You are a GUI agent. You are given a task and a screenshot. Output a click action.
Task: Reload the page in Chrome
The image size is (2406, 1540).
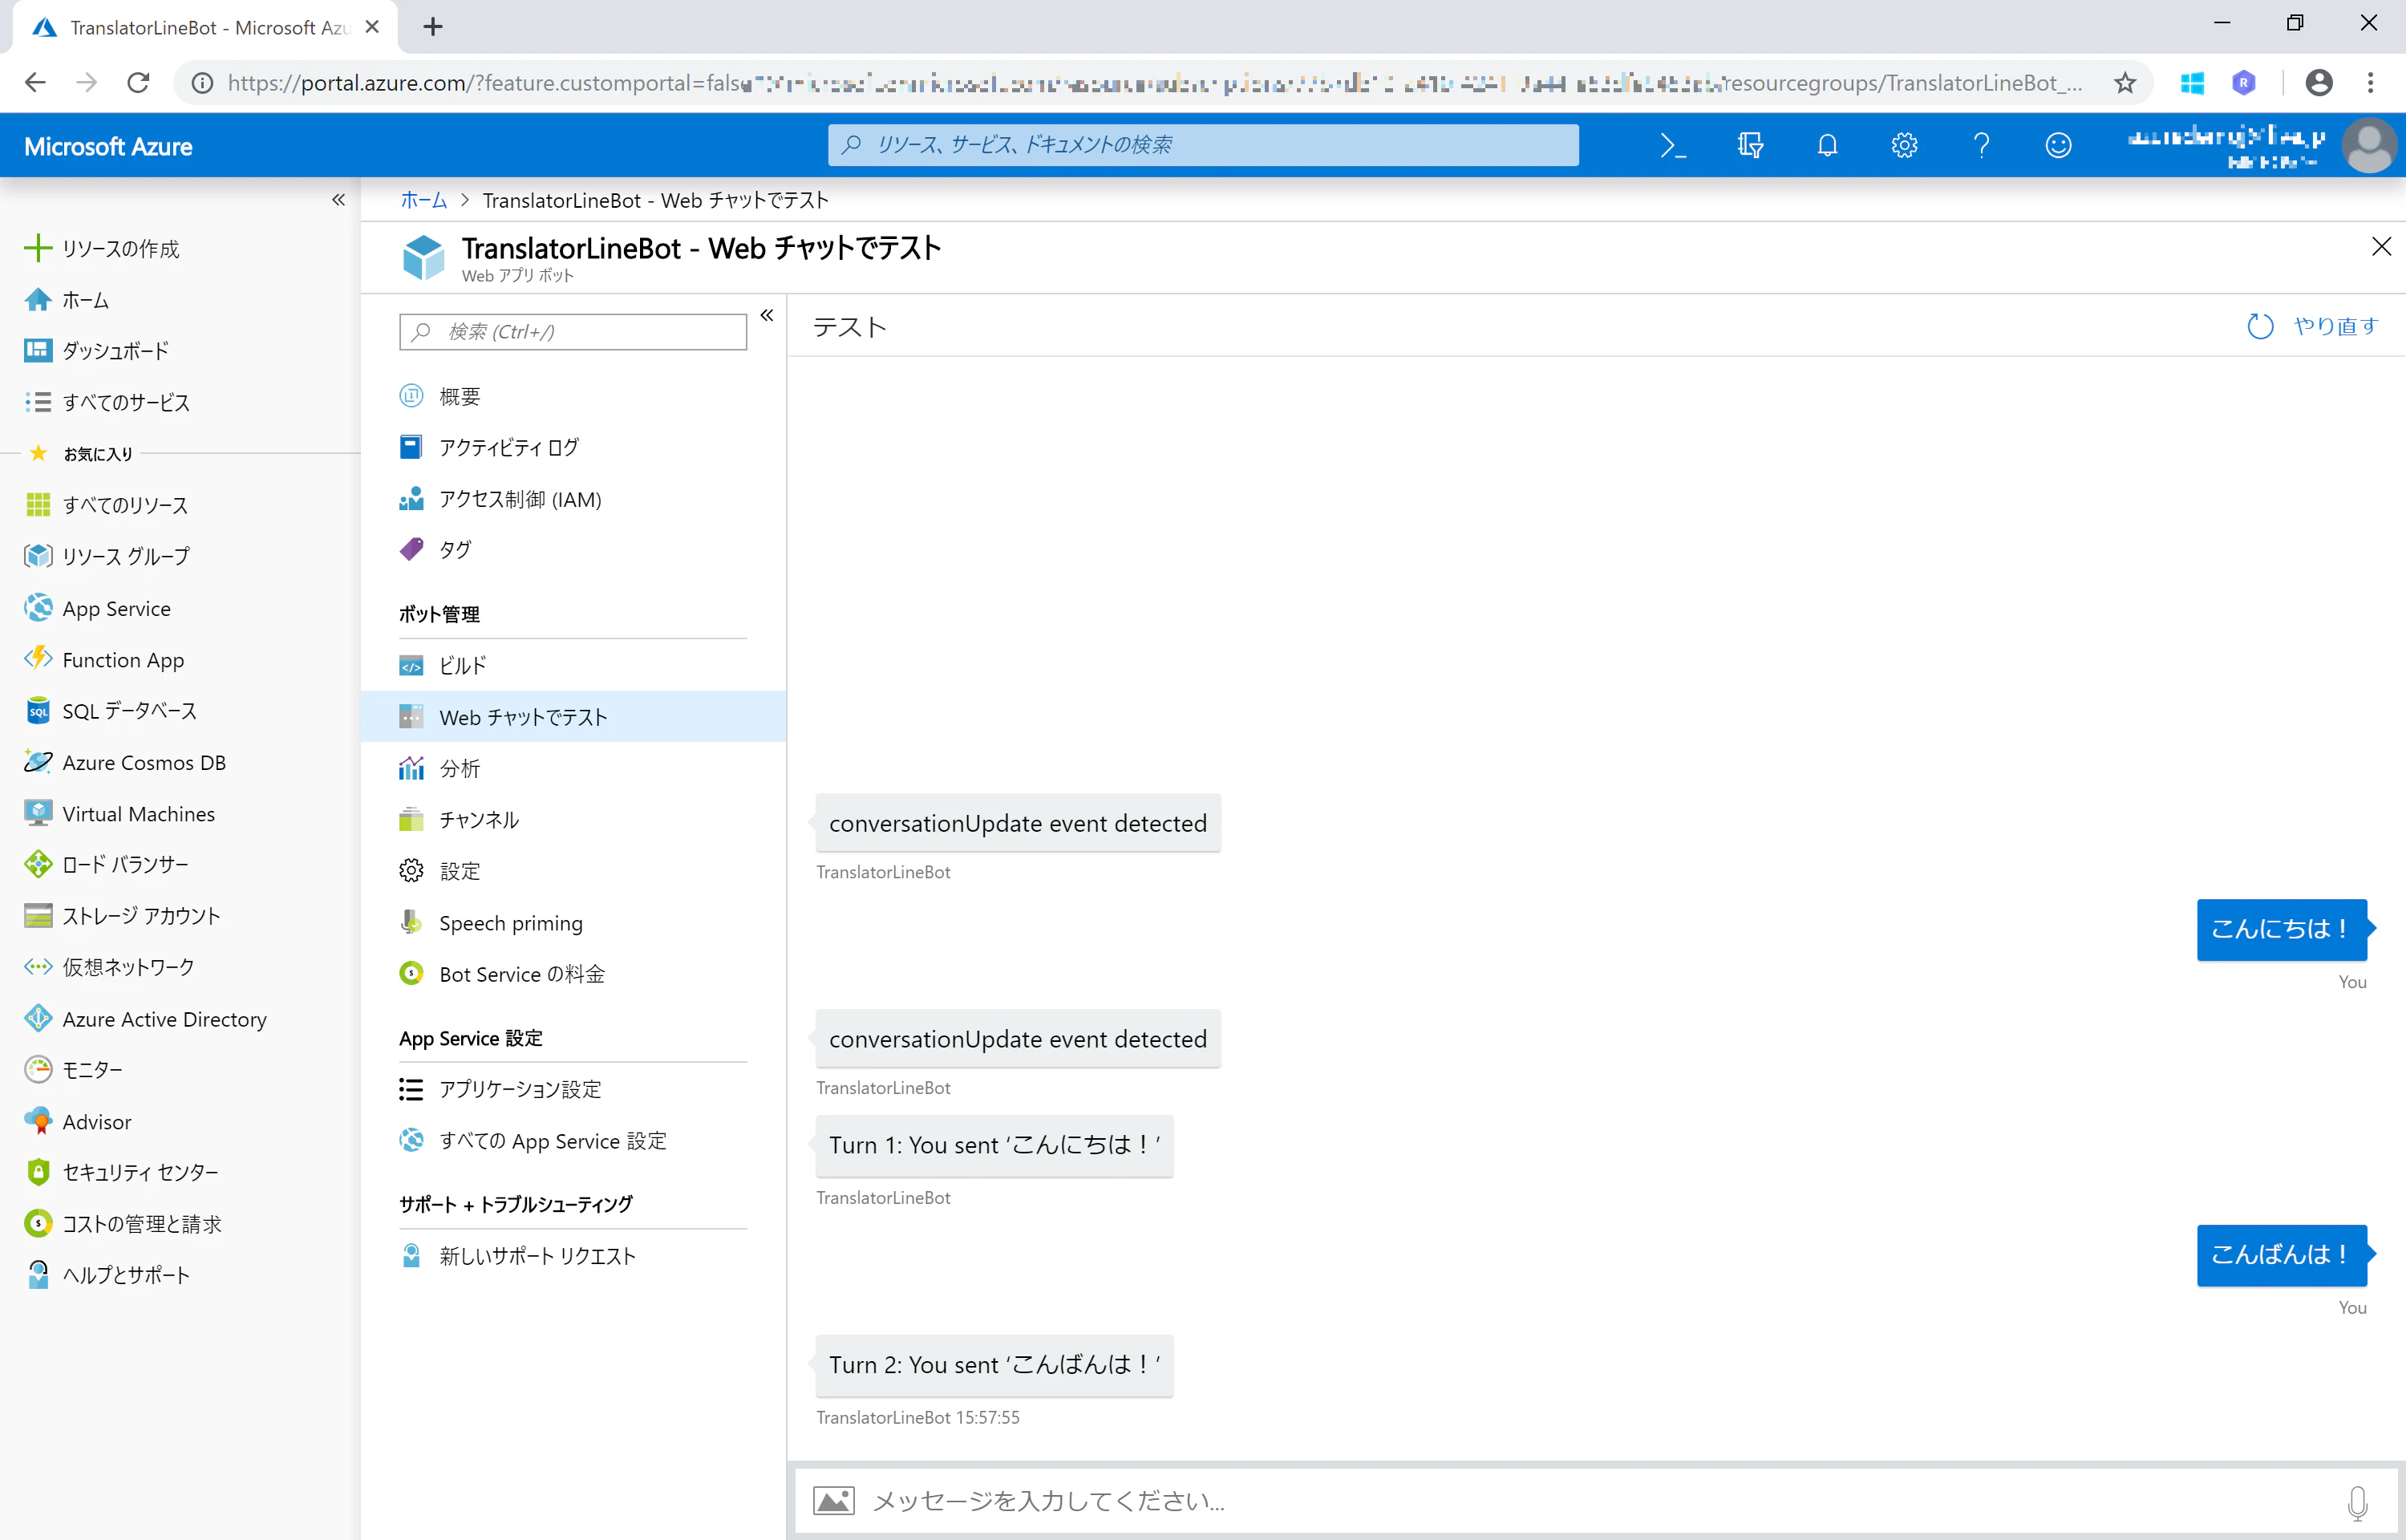(x=138, y=83)
